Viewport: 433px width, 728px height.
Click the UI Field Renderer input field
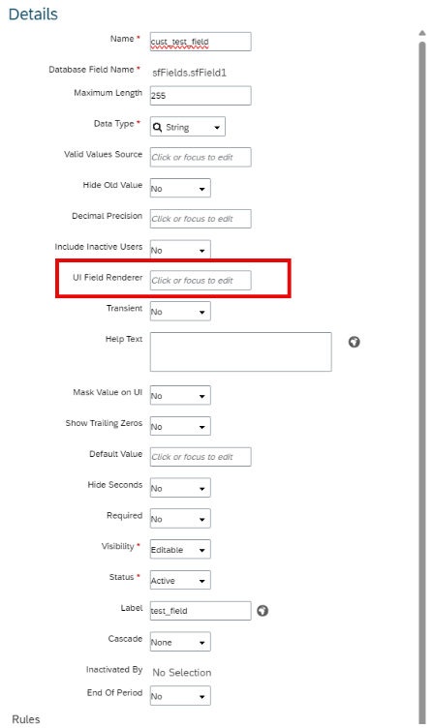click(201, 281)
